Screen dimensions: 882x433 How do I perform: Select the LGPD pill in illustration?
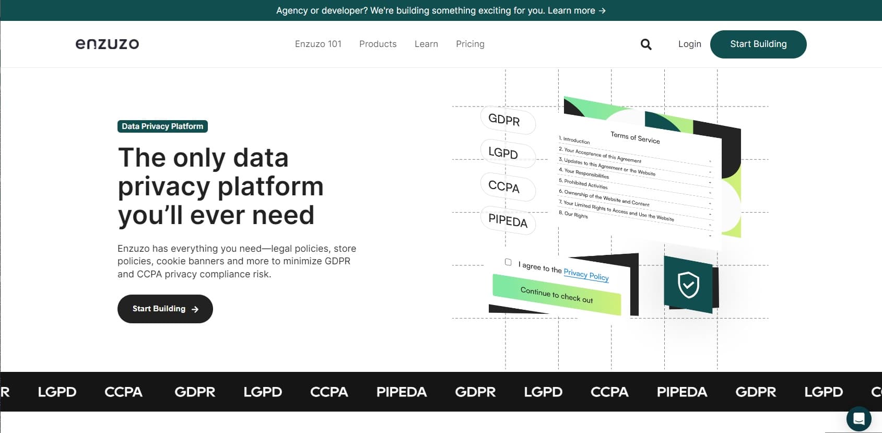click(508, 154)
